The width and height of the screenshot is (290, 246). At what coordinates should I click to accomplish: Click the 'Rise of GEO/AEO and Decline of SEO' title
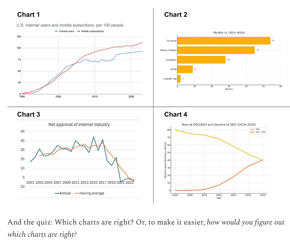(x=219, y=125)
